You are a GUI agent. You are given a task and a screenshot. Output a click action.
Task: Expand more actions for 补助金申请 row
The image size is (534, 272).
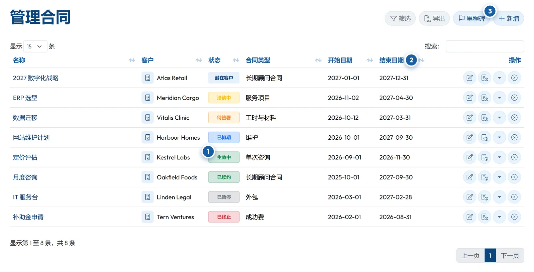[499, 217]
